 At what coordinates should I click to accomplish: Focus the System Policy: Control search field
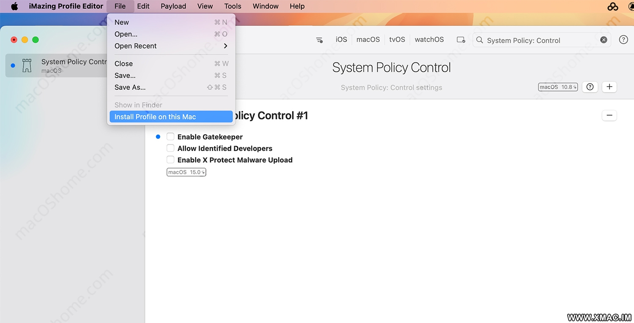(x=542, y=40)
